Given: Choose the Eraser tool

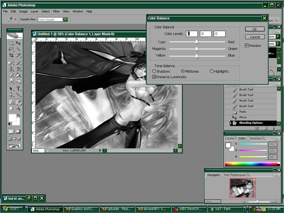Looking at the screenshot, I should click(11, 75).
